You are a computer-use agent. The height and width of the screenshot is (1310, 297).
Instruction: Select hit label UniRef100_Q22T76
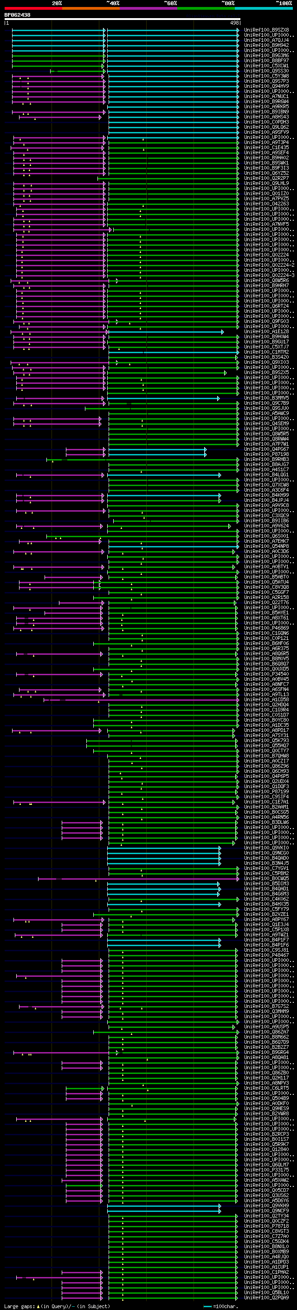pyautogui.click(x=266, y=603)
